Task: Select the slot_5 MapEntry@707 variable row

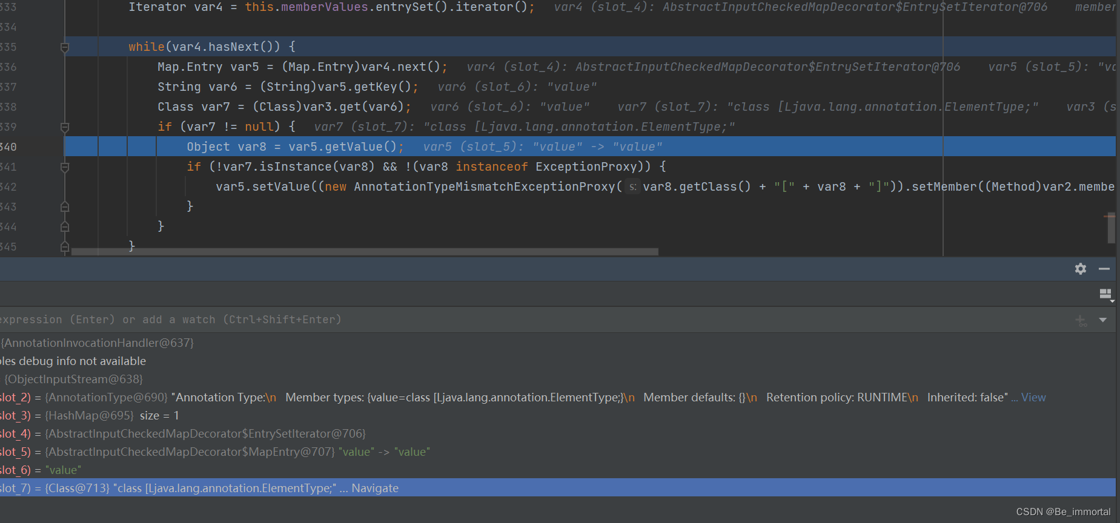Action: (557, 452)
